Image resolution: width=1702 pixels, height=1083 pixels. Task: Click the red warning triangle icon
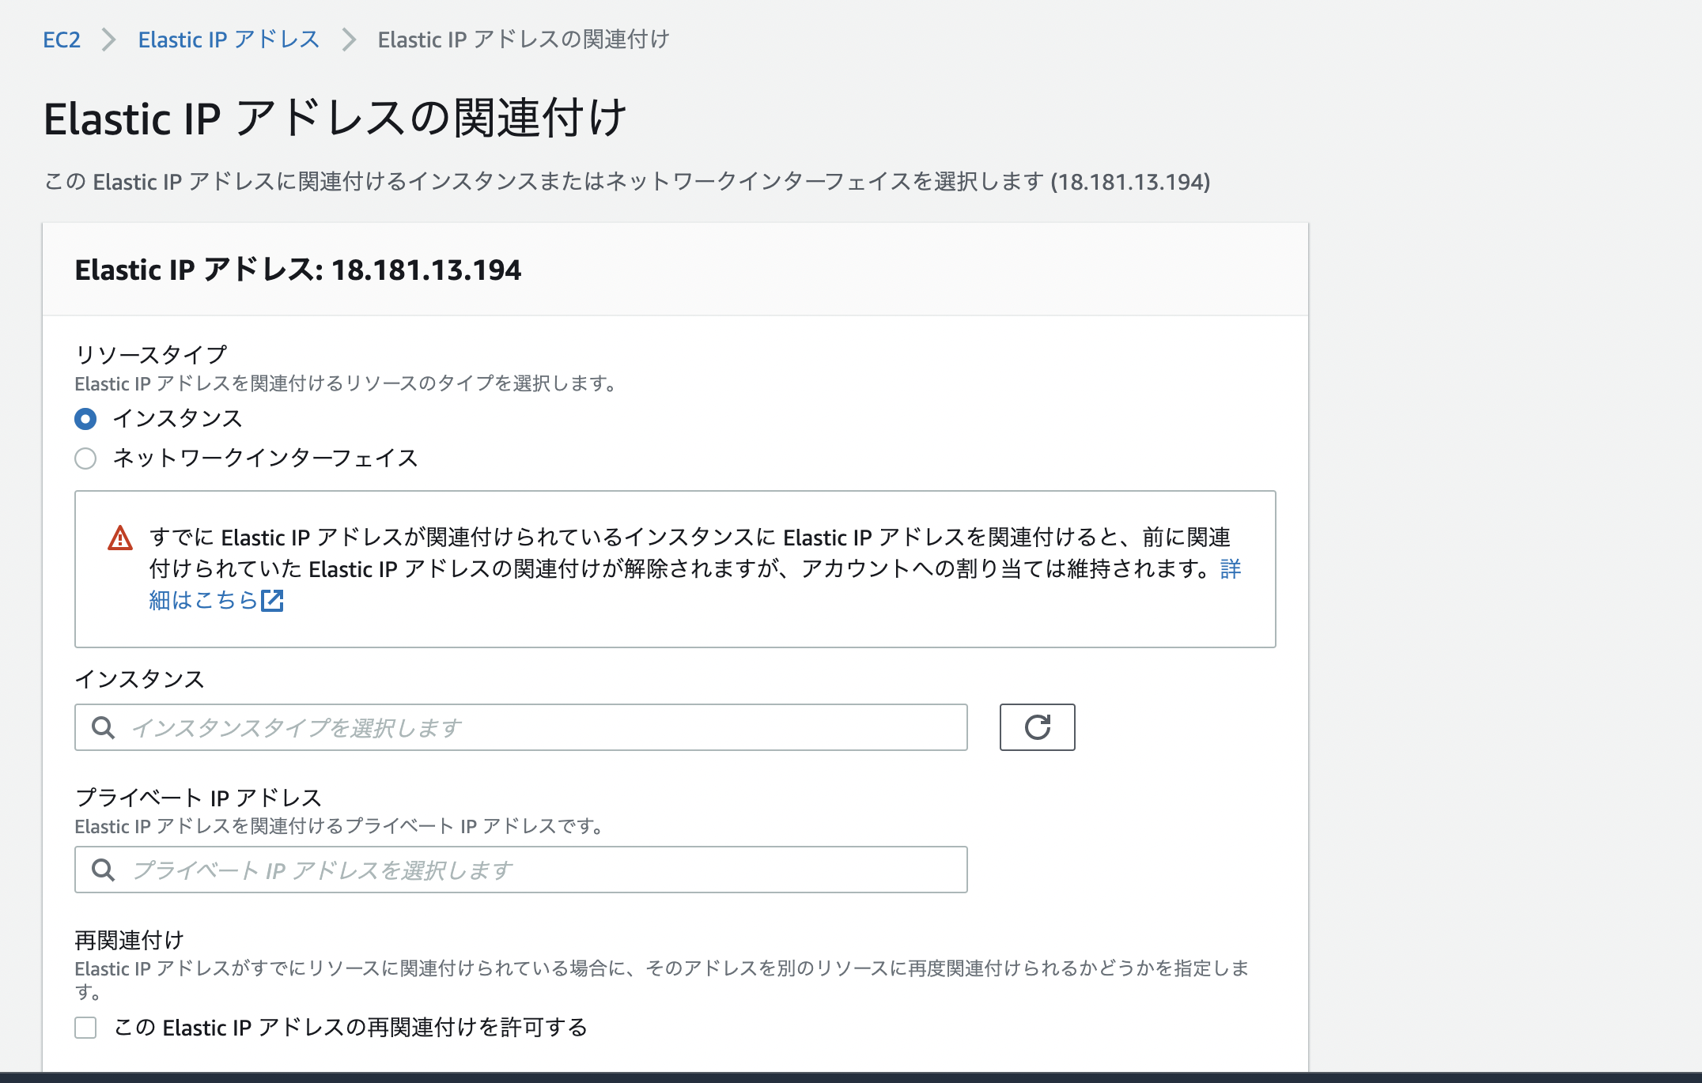120,538
